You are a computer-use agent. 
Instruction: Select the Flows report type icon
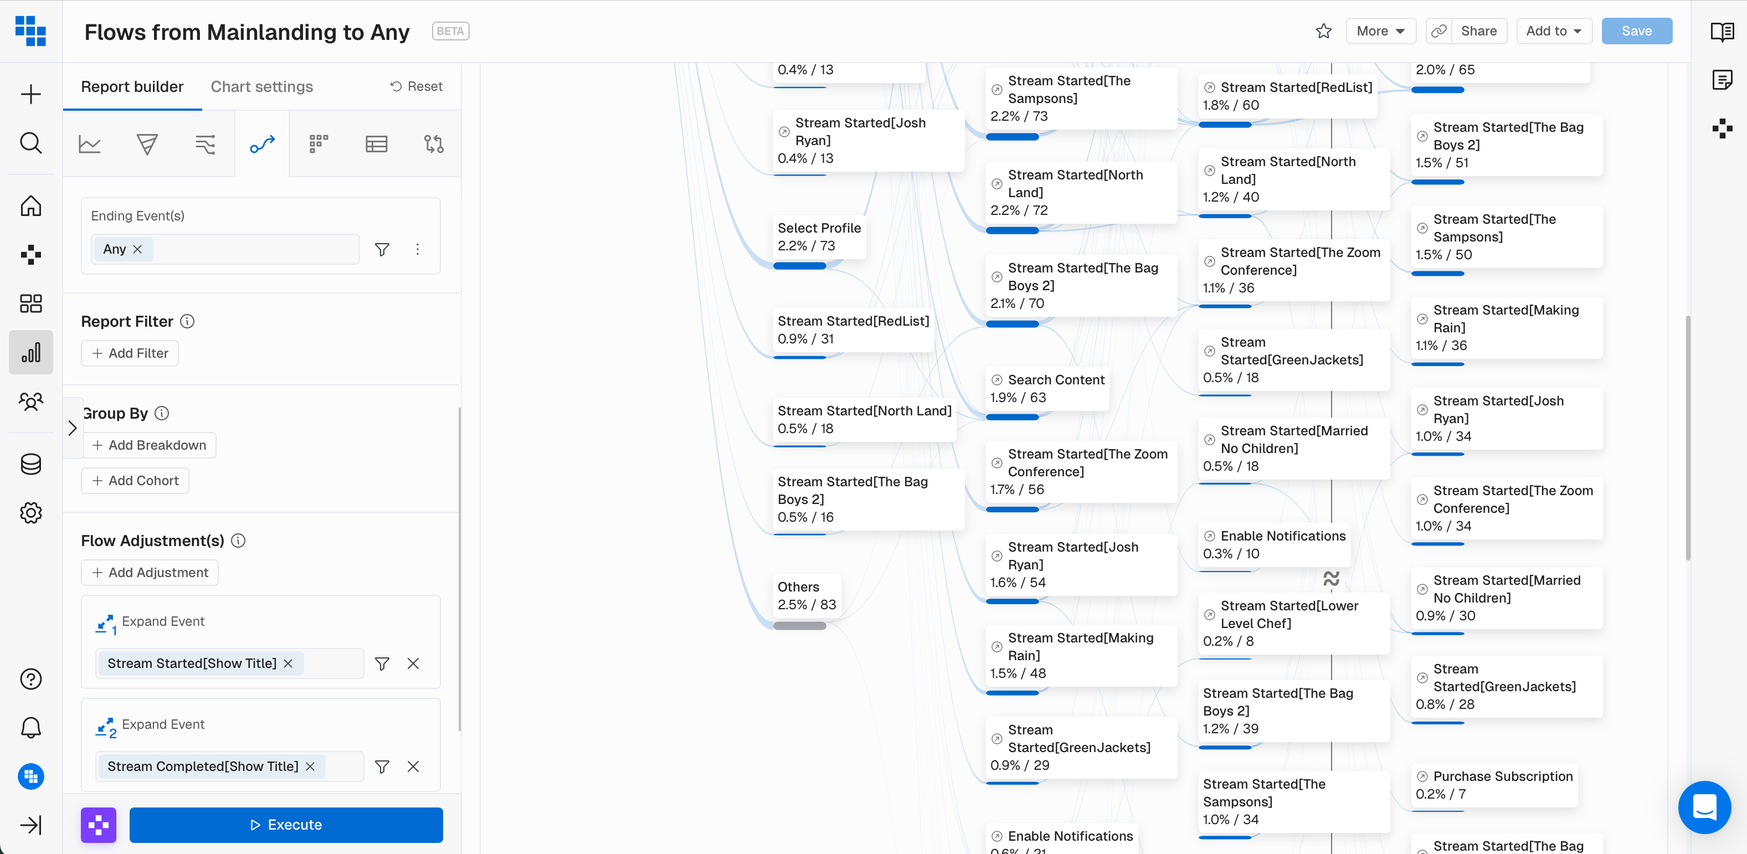(262, 144)
